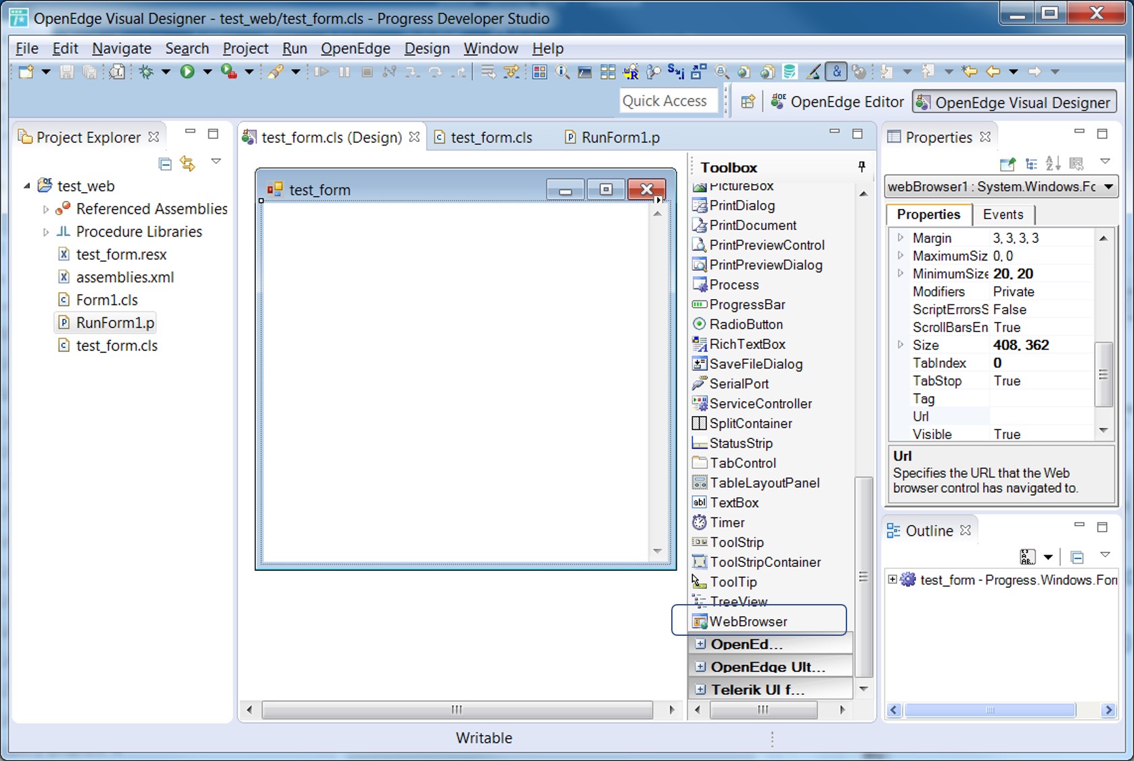Click the Url property value field
Viewport: 1134px width, 761px height.
pyautogui.click(x=1042, y=417)
